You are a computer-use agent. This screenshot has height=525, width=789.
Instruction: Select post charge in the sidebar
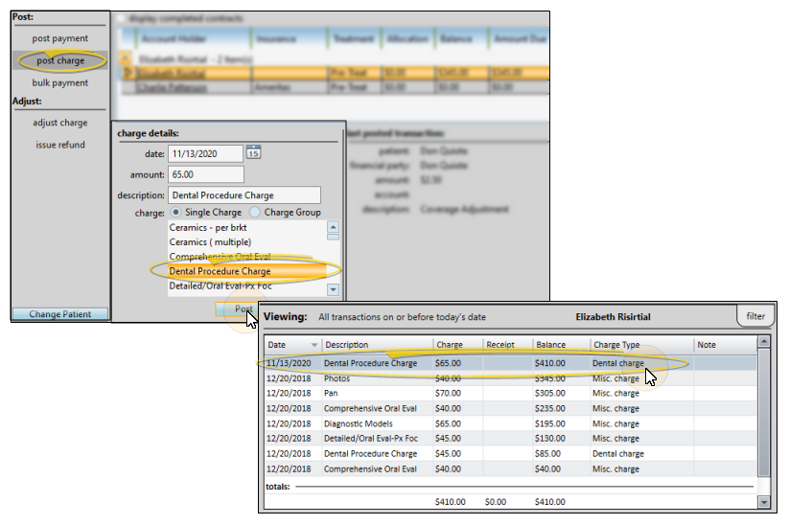click(59, 60)
